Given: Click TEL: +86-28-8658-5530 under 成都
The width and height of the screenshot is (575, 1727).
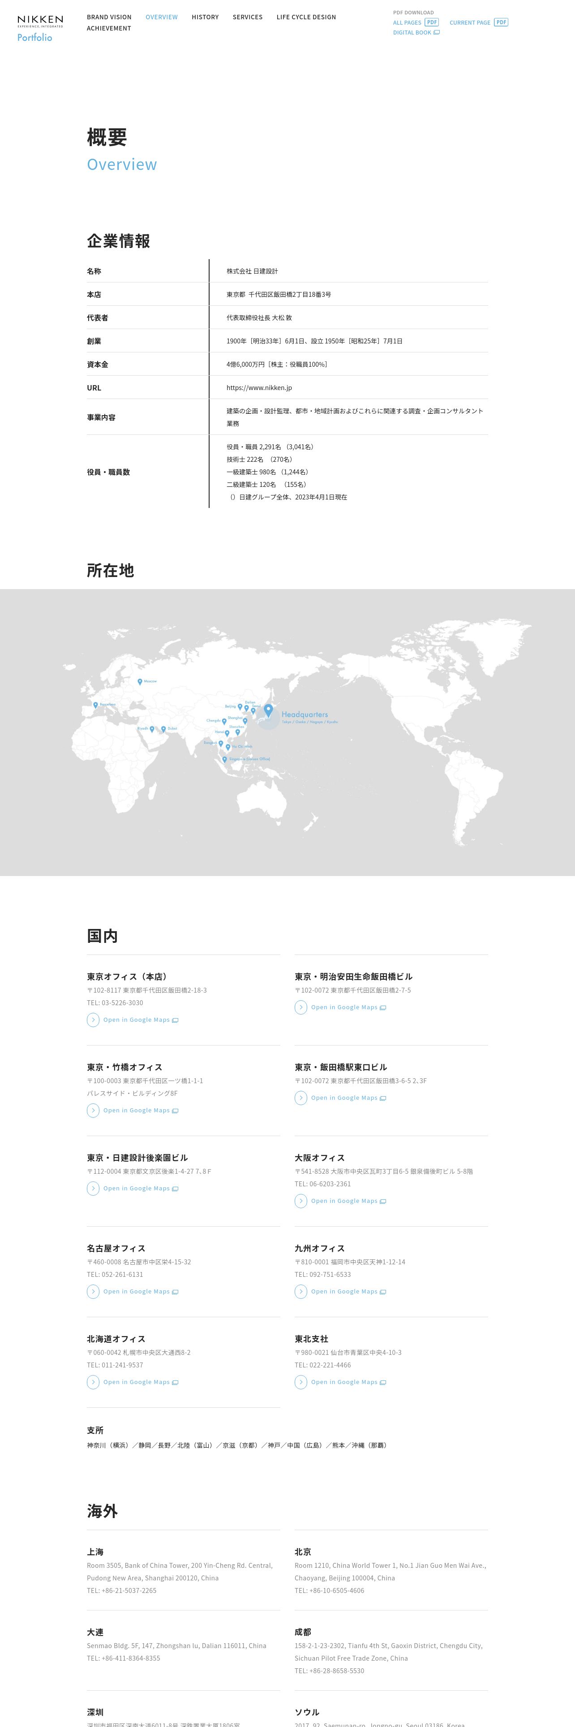Looking at the screenshot, I should (x=329, y=1671).
